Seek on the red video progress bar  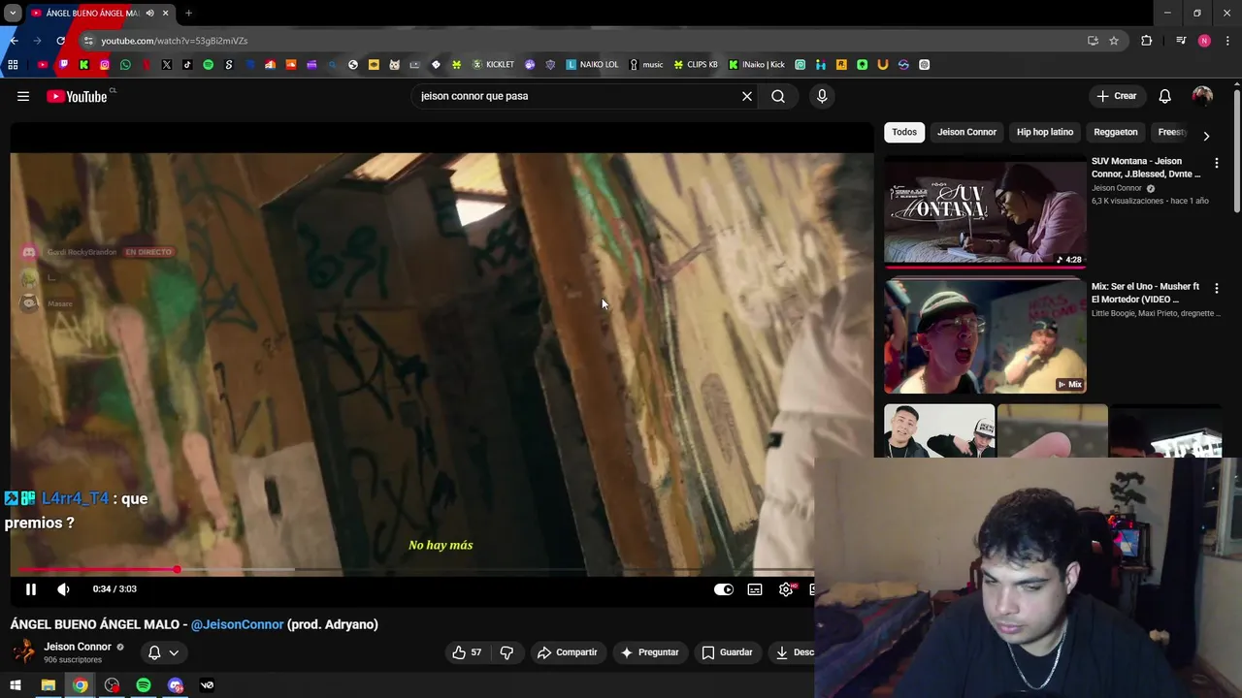[417, 569]
